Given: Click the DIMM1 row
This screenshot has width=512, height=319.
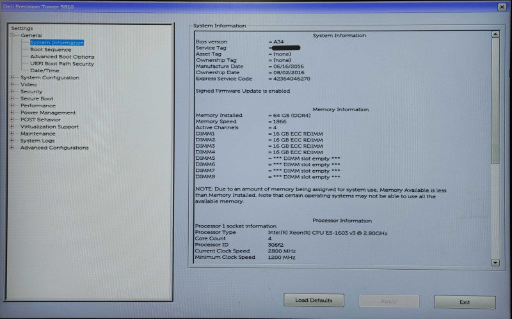Looking at the screenshot, I should 259,134.
